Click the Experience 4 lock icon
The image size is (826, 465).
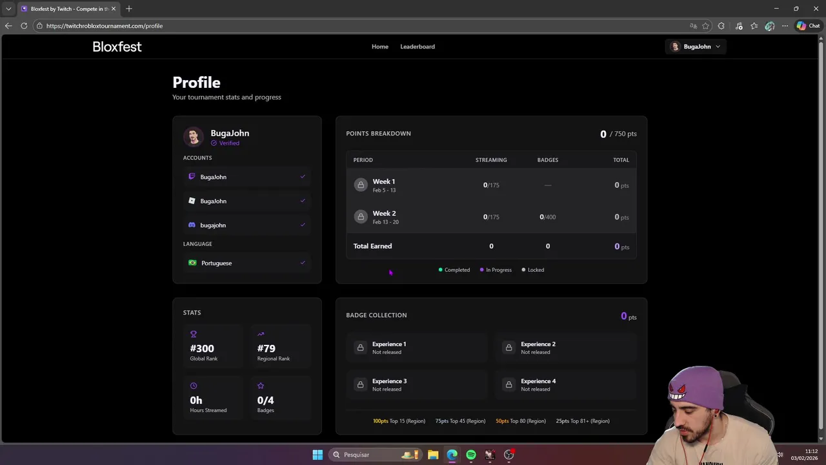pos(509,384)
